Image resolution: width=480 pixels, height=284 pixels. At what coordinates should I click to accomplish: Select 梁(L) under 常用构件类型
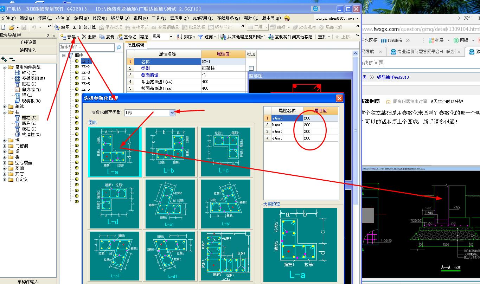point(24,95)
